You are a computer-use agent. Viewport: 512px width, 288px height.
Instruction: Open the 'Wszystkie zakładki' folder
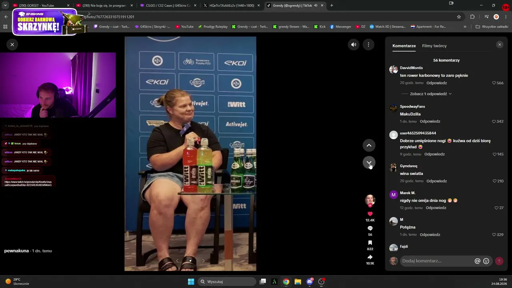tap(492, 27)
